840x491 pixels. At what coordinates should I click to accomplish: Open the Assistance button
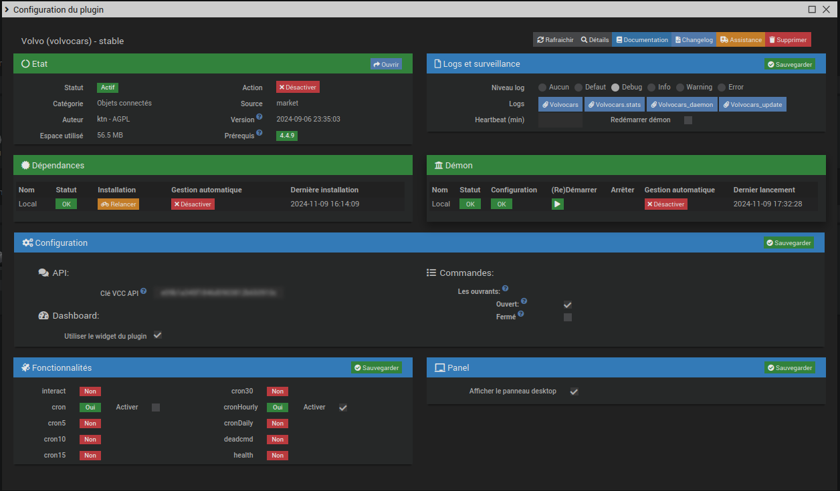741,40
